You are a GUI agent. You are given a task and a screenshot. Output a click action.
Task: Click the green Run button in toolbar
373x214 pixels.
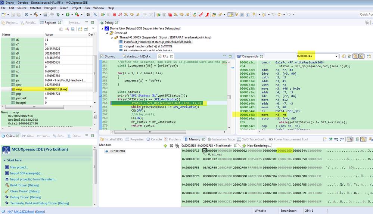[68, 15]
